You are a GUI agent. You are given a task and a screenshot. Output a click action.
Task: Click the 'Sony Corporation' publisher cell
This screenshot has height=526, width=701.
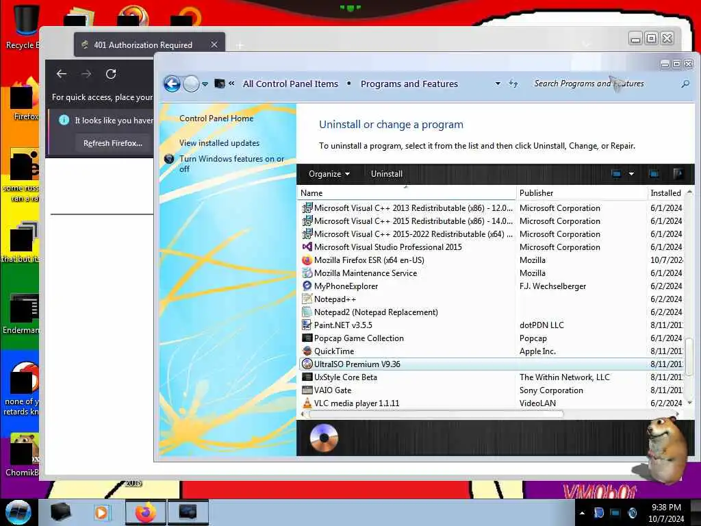tap(551, 390)
